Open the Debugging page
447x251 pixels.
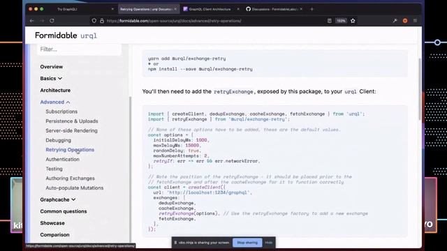tap(58, 140)
